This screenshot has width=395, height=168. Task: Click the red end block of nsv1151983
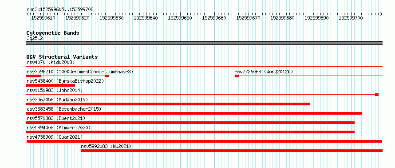[377, 95]
